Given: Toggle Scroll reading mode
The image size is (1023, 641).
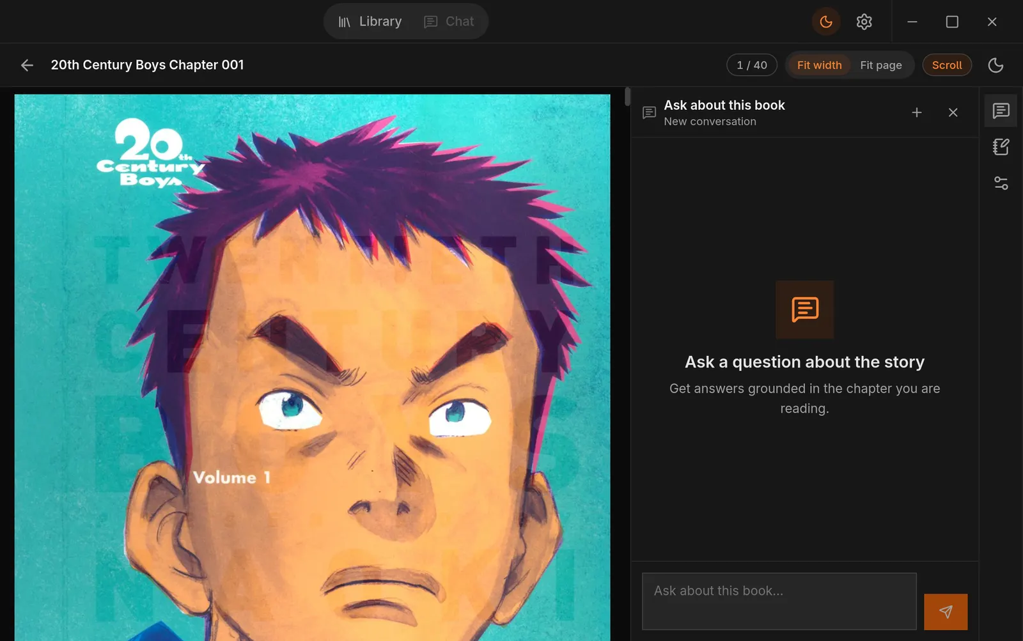Looking at the screenshot, I should (946, 65).
